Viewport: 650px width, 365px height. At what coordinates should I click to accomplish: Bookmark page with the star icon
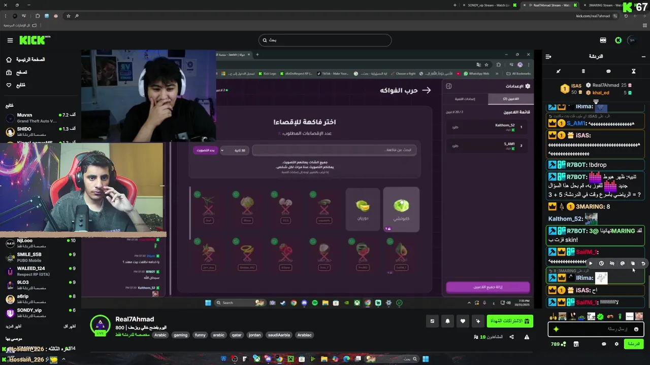click(x=69, y=16)
